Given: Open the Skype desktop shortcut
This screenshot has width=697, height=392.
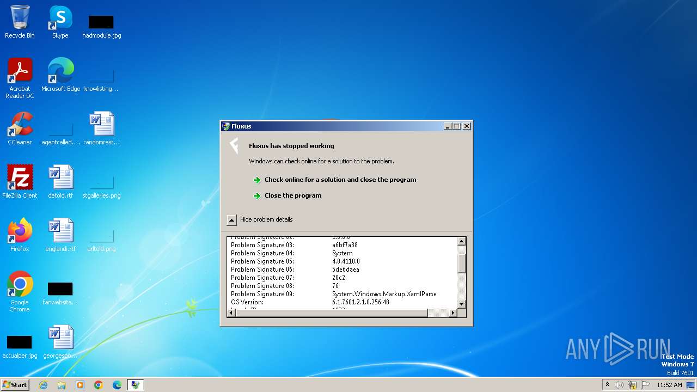Looking at the screenshot, I should pyautogui.click(x=60, y=22).
